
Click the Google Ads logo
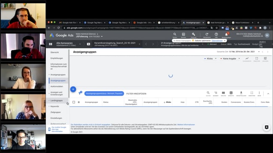click(61, 35)
